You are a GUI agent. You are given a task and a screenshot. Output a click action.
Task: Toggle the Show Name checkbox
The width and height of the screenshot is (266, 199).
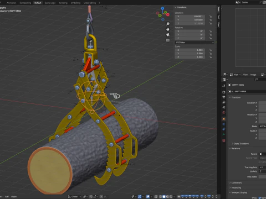click(260, 198)
